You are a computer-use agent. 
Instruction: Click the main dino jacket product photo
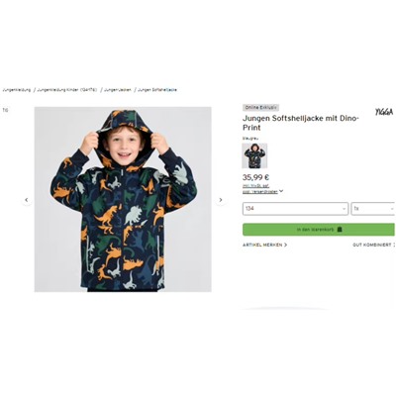123,199
